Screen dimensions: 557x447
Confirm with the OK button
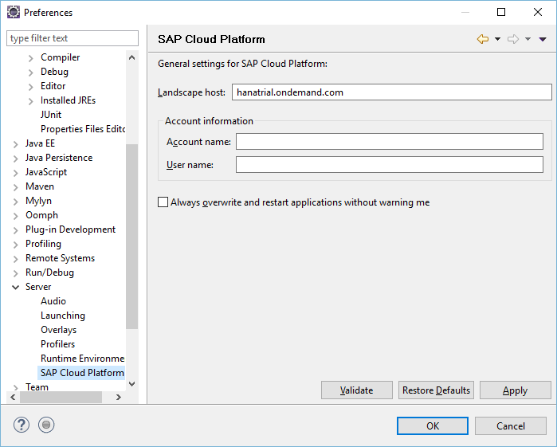coord(433,425)
